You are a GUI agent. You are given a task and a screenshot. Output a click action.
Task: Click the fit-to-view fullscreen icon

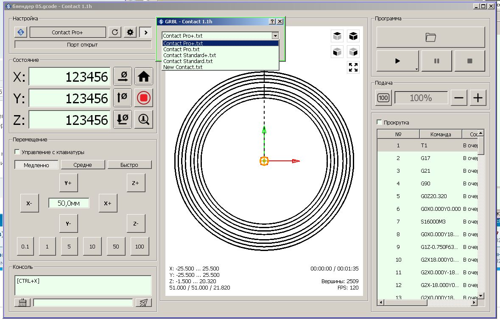[x=353, y=67]
